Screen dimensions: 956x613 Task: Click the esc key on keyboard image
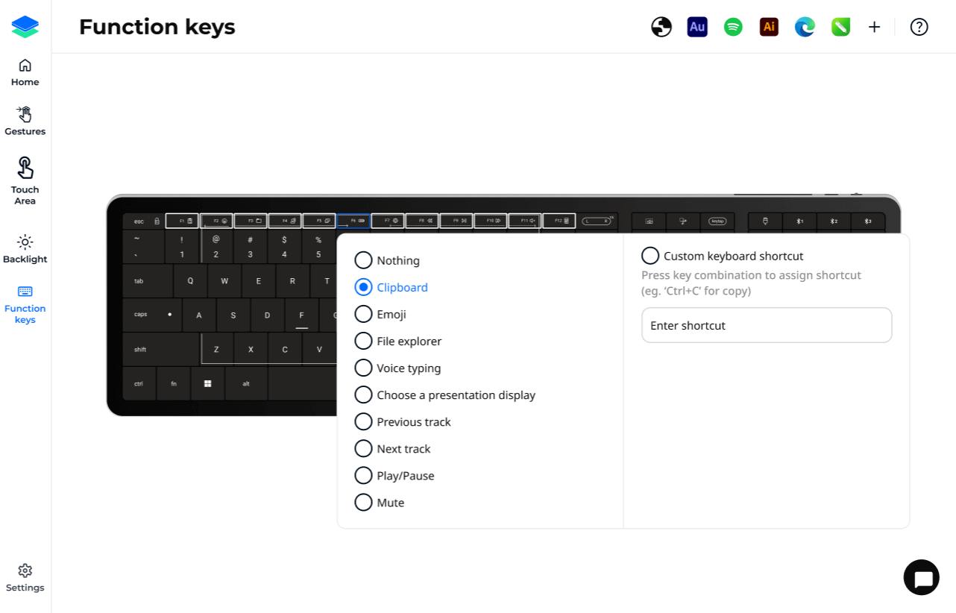[x=144, y=221]
